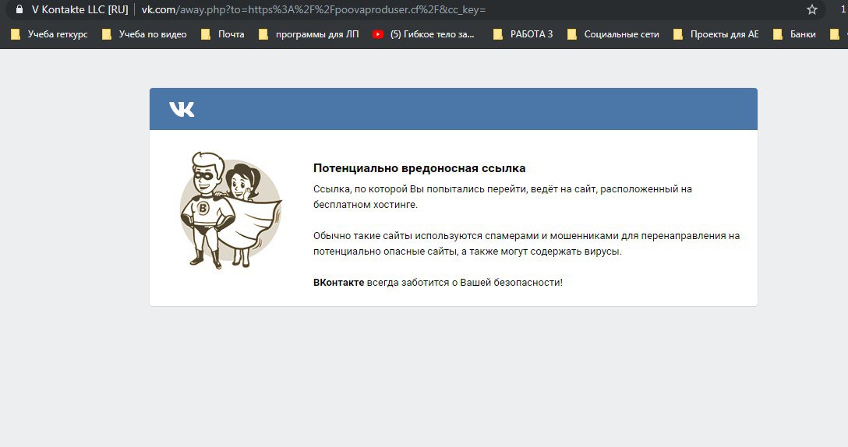Open the Социальные сети bookmark folder

(x=613, y=34)
